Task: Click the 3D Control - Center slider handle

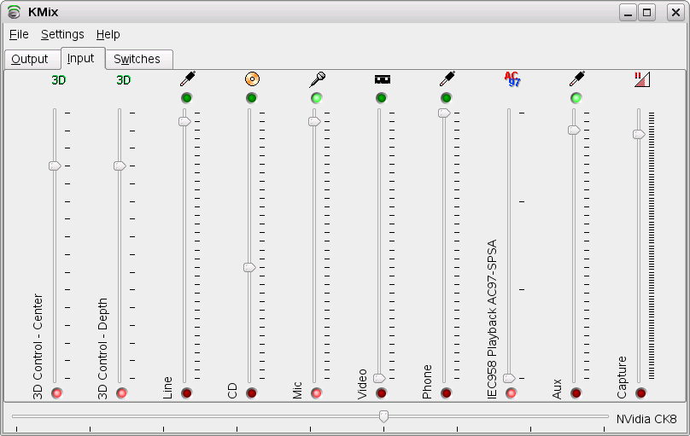Action: coord(55,166)
